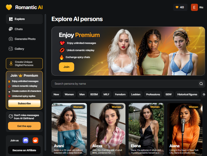Open the user avatar labeled E
The height and width of the screenshot is (156, 207).
[x=194, y=7]
